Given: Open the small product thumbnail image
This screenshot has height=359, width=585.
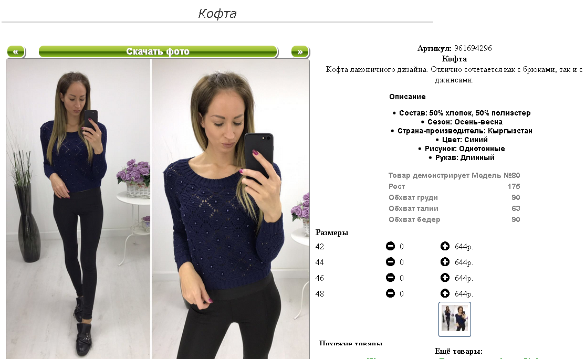Looking at the screenshot, I should 454,319.
